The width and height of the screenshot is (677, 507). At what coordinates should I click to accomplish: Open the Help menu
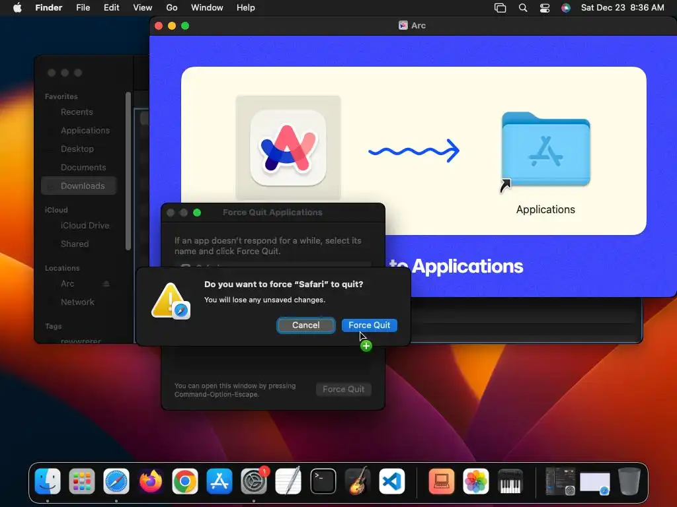(x=246, y=8)
